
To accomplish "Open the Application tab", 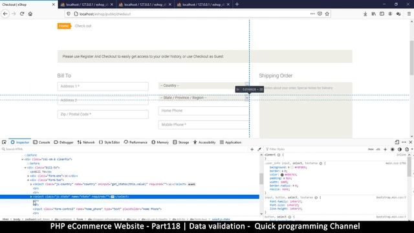I will tap(230, 142).
